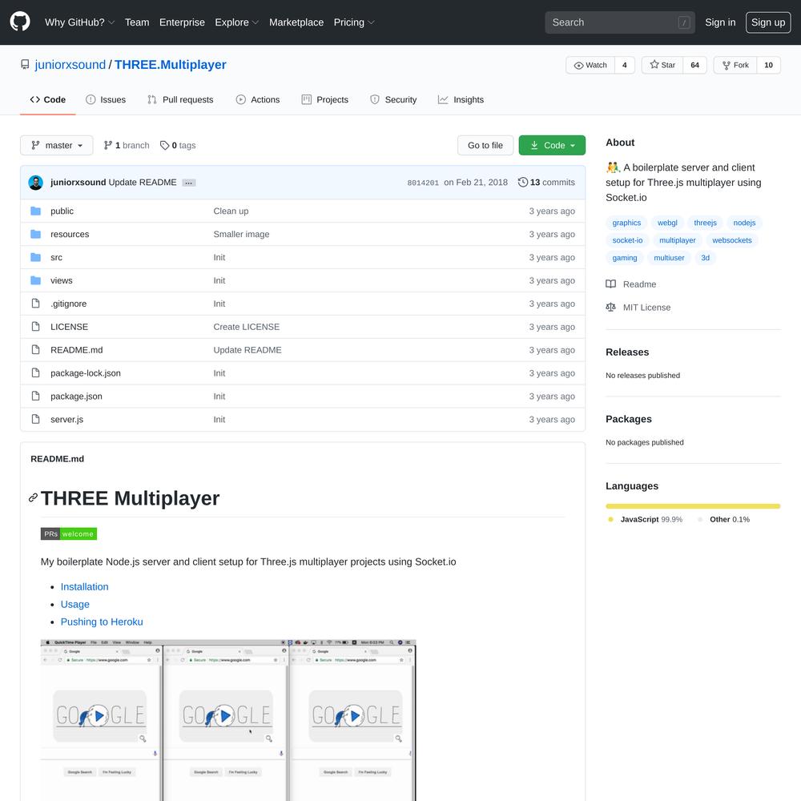The width and height of the screenshot is (801, 801).
Task: Click the GitHub Octocat logo
Action: click(x=20, y=22)
